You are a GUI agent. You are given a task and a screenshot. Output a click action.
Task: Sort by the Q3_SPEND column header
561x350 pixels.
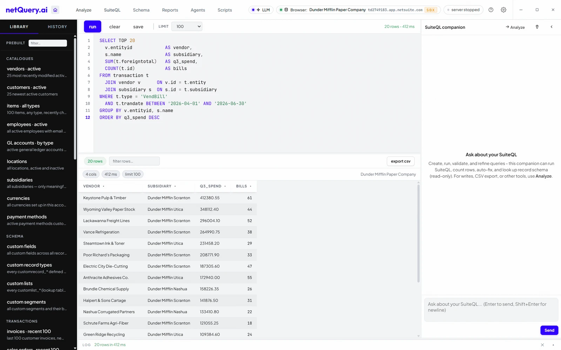(x=213, y=186)
